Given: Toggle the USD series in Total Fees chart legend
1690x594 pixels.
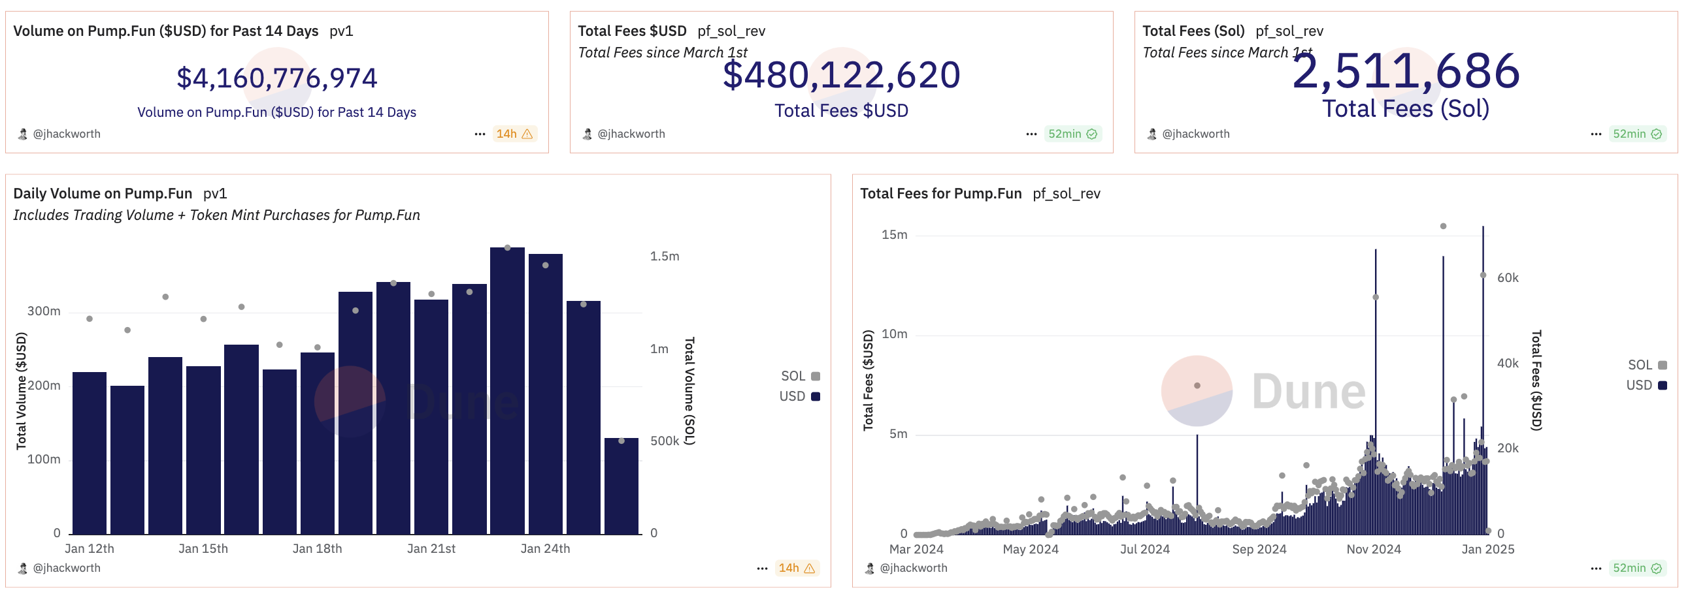Looking at the screenshot, I should [x=1646, y=386].
